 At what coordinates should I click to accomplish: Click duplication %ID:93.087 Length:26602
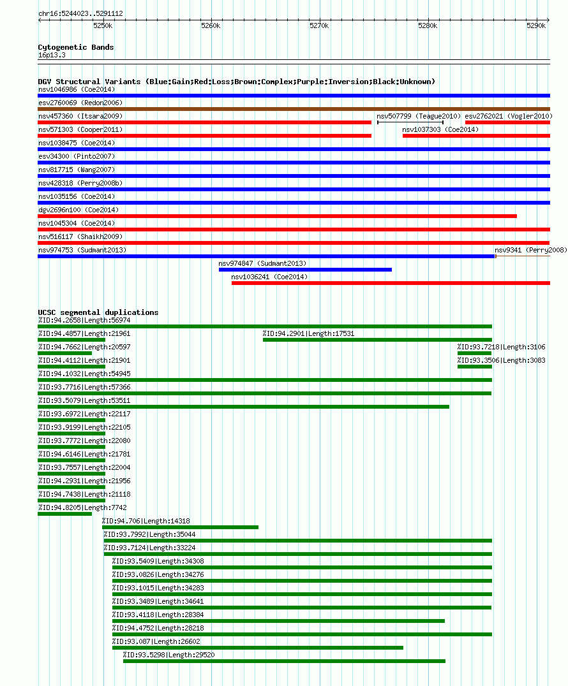click(156, 641)
